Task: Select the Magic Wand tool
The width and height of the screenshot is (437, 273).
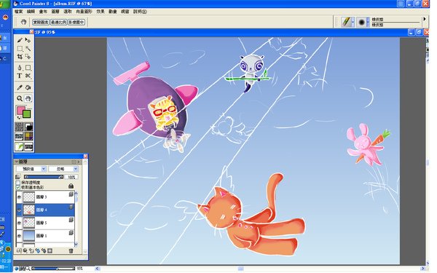Action: click(28, 49)
